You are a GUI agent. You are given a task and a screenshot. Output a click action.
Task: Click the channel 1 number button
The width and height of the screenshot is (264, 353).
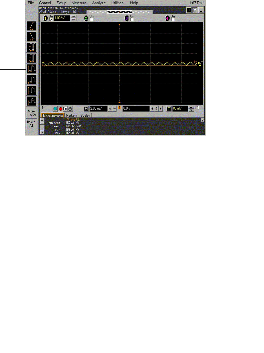(45, 19)
